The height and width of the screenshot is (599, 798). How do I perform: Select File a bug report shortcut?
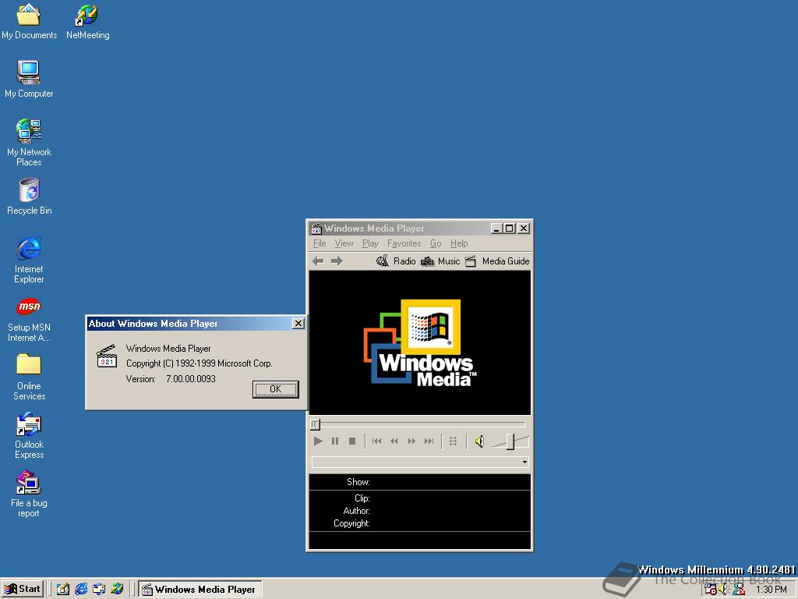coord(29,494)
